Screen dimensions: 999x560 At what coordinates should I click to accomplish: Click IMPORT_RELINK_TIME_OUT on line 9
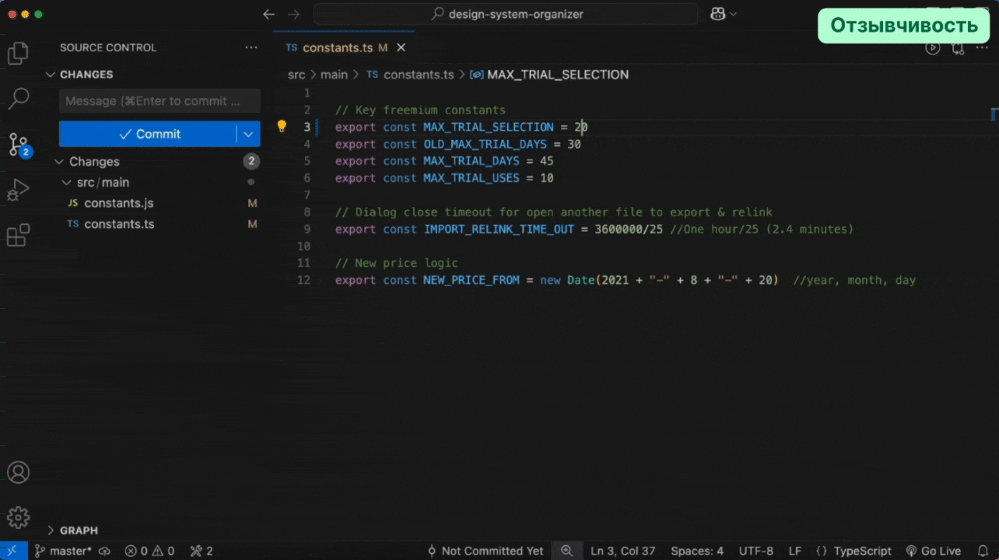499,229
